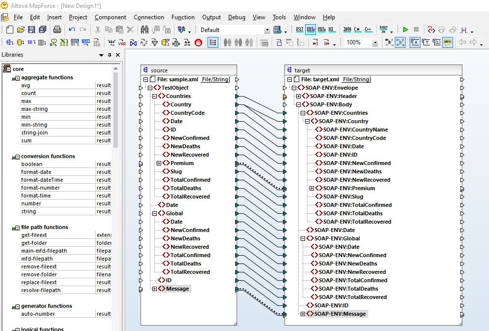This screenshot has width=489, height=331.
Task: Open the zoom level 100% dropdown
Action: coord(375,43)
